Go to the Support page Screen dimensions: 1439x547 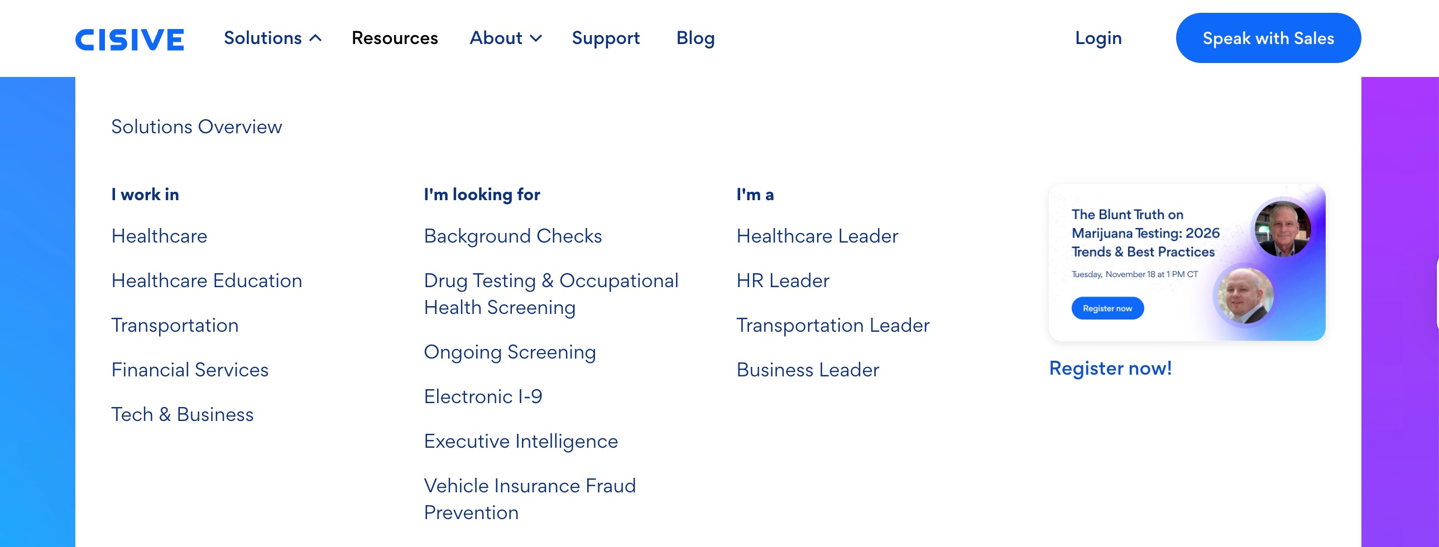(606, 38)
